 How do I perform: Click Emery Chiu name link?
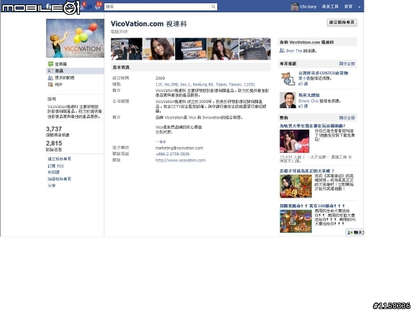[309, 101]
